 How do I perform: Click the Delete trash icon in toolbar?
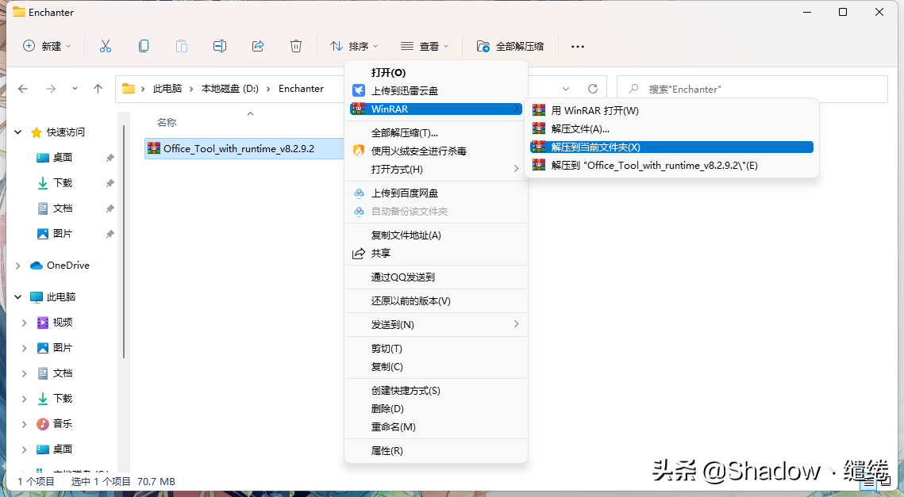[296, 46]
